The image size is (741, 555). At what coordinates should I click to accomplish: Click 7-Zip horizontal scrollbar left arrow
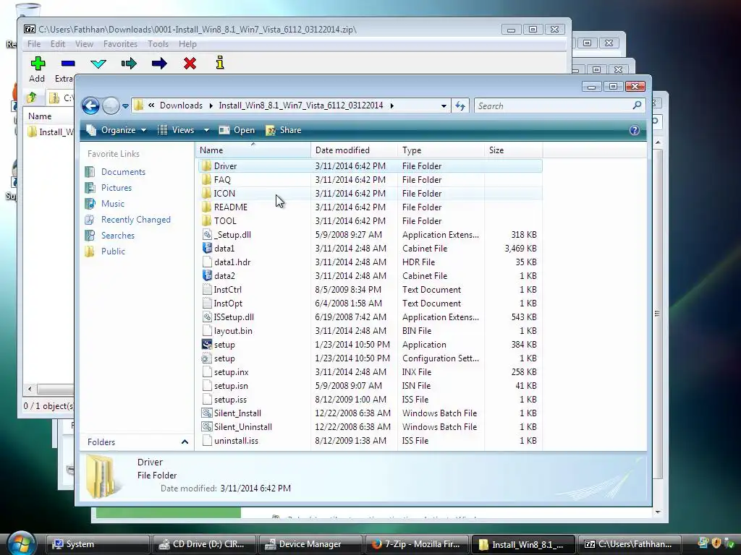(30, 389)
